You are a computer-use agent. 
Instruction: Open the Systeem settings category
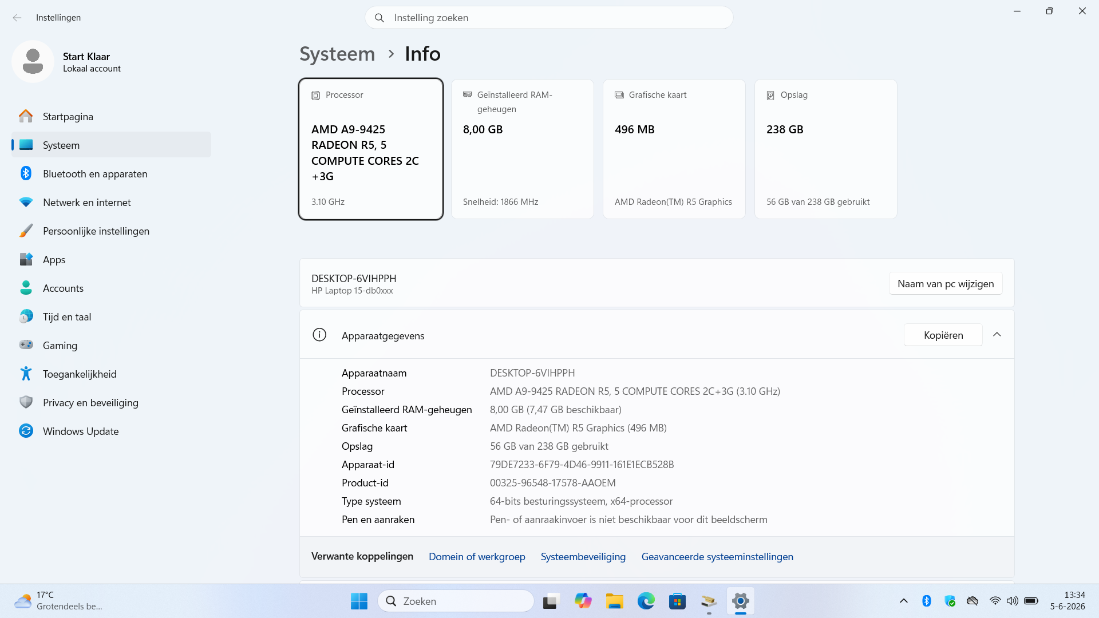point(111,145)
